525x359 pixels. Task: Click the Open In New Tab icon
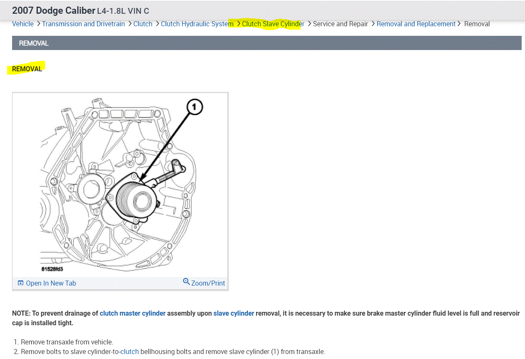[20, 283]
